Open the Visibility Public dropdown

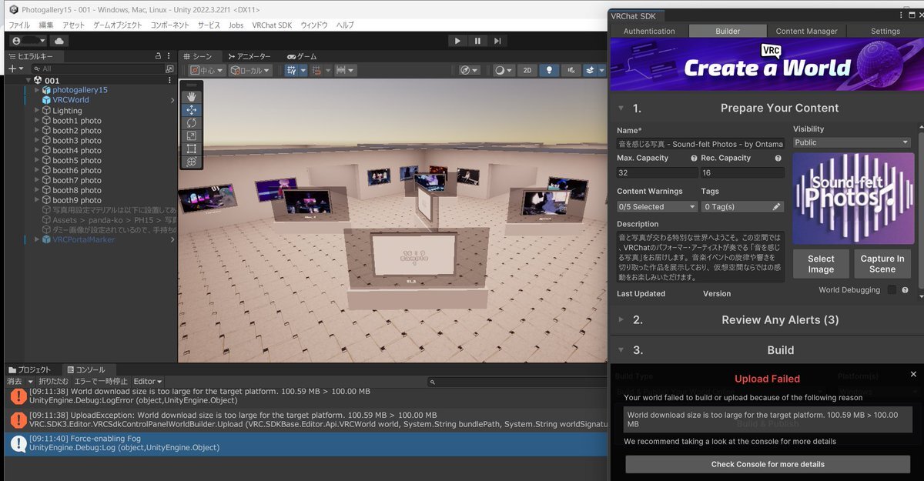[852, 142]
